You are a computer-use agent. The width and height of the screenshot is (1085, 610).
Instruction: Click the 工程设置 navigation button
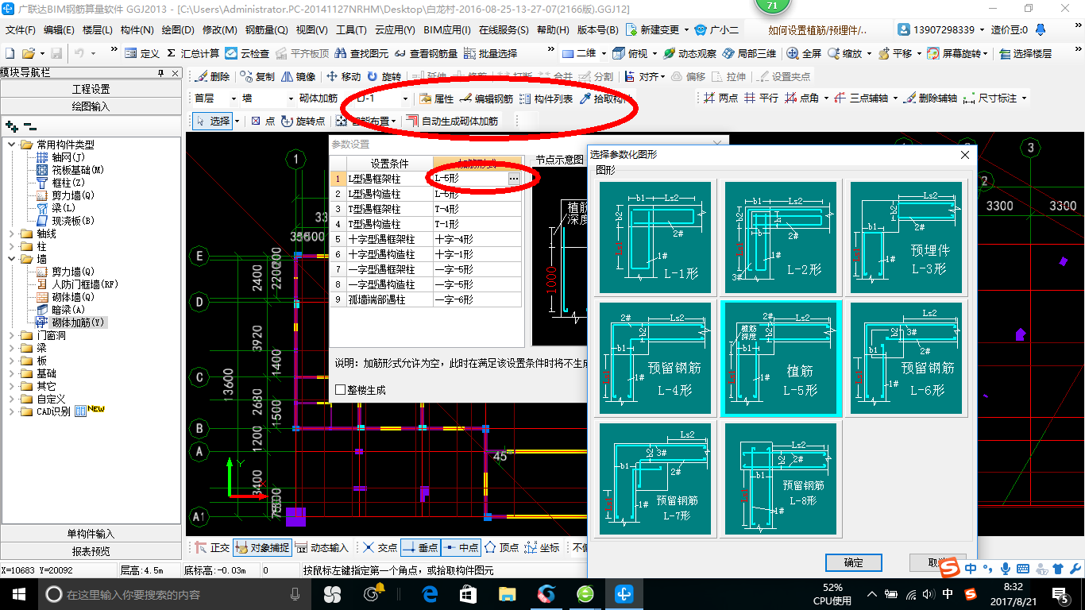click(91, 89)
